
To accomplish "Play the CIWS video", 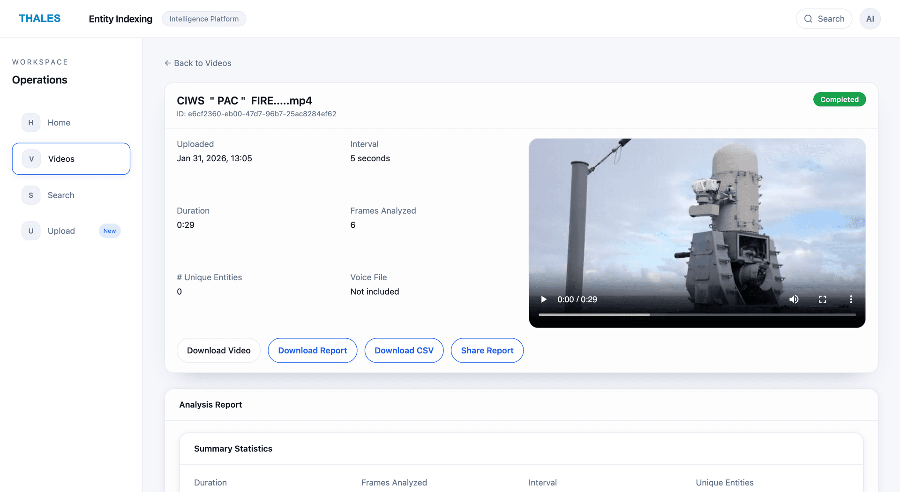I will [543, 299].
